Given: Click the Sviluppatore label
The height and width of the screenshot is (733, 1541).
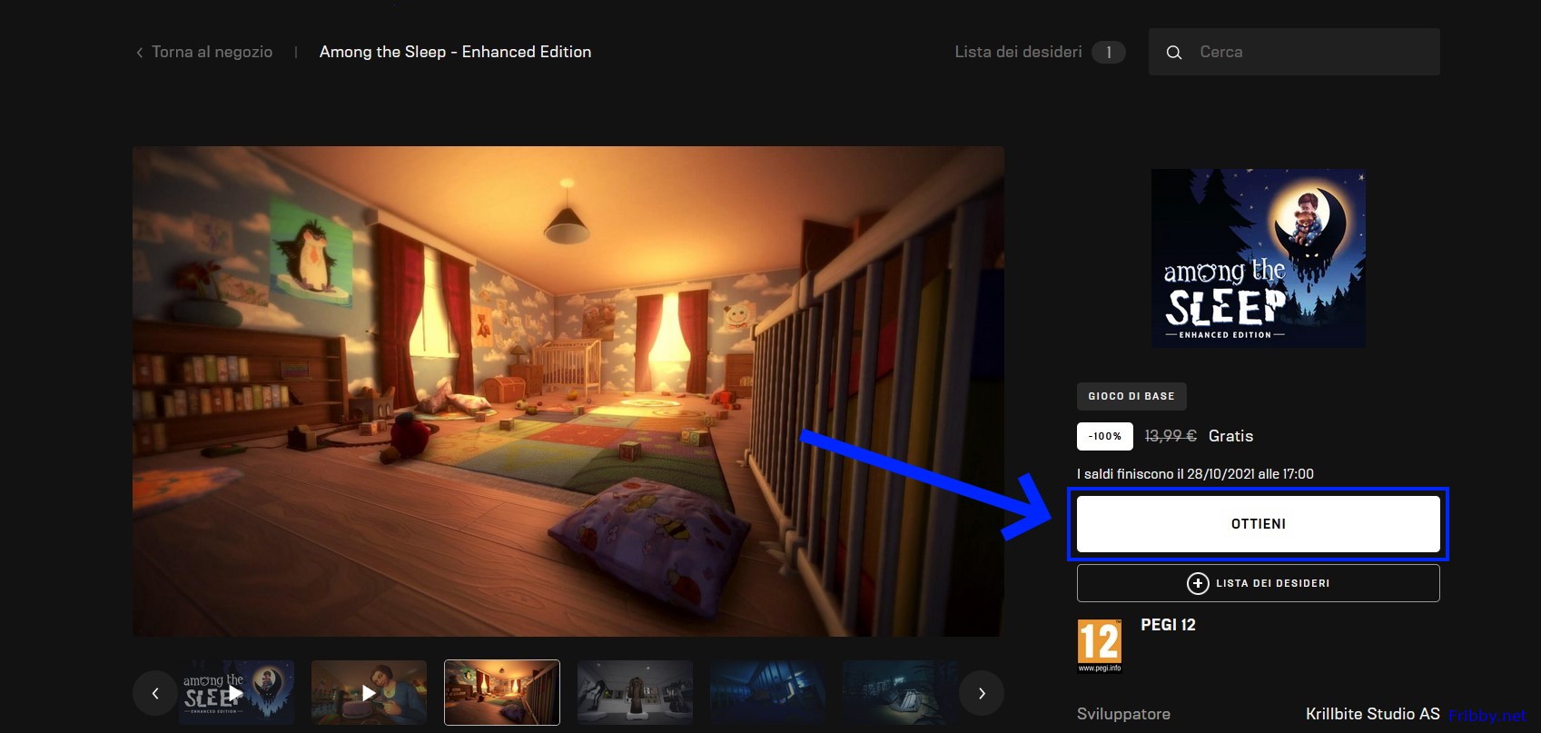Looking at the screenshot, I should pos(1123,714).
